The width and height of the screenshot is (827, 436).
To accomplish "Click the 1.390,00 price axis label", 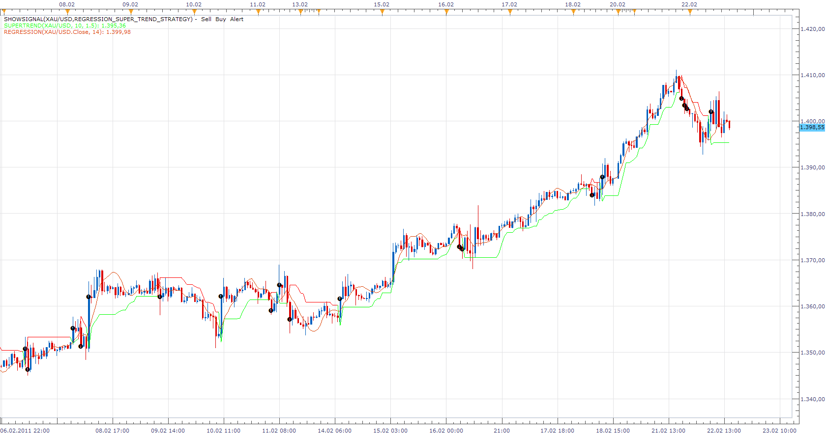I will [x=813, y=167].
